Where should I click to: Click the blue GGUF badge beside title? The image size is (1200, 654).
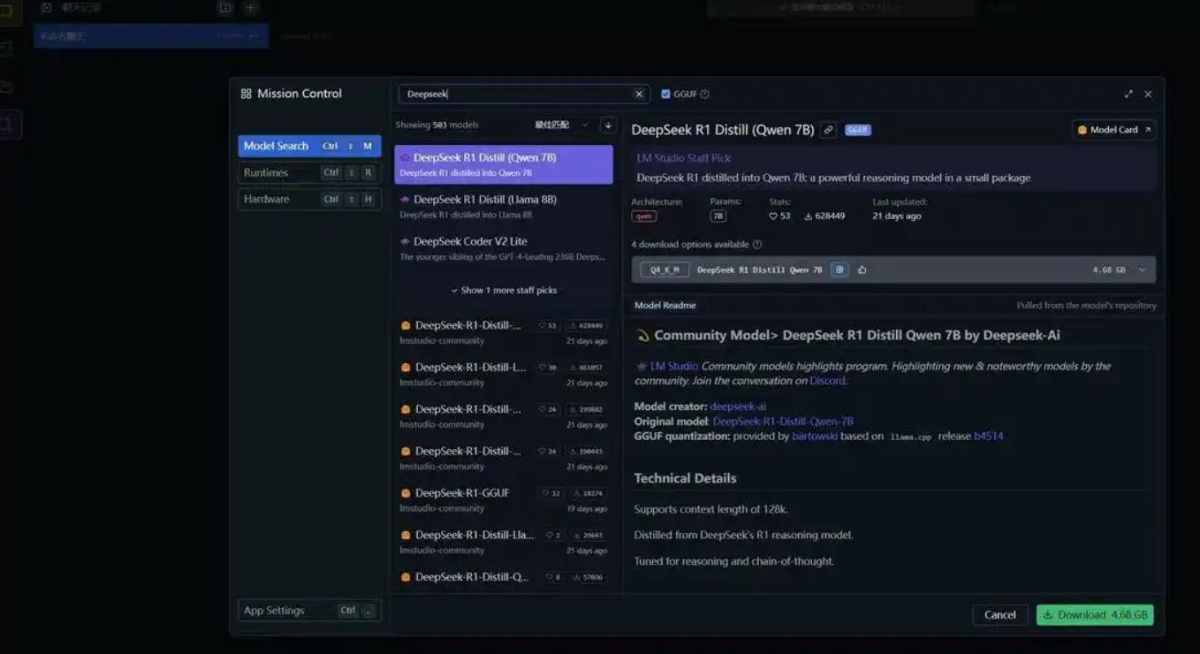(857, 130)
